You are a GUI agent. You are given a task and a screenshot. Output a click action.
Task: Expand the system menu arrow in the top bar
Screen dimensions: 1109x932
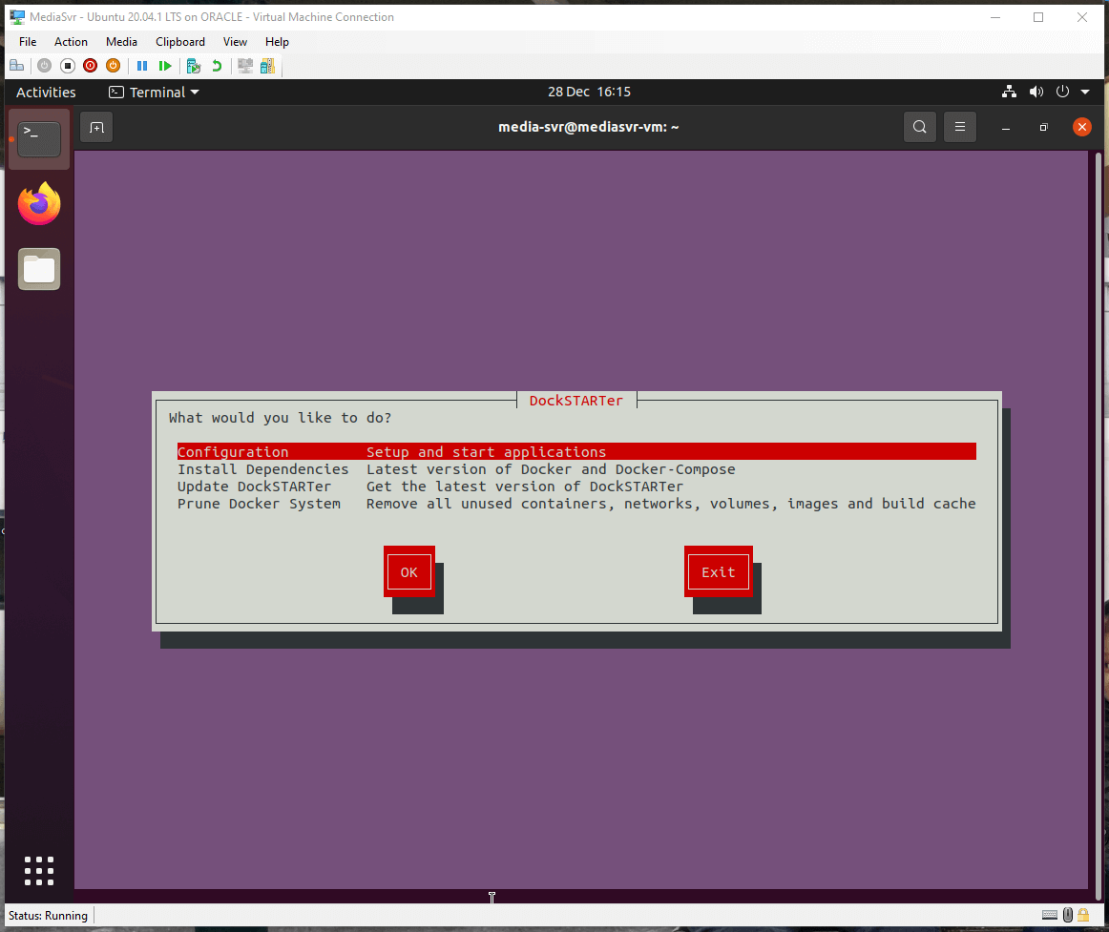pos(1085,92)
